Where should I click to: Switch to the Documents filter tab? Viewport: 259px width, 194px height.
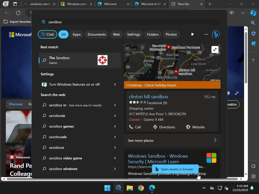97,34
